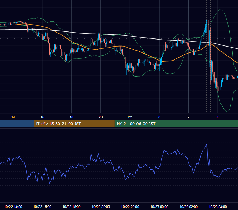
Task: Click the 2 hour axis label
Action: [x=189, y=117]
